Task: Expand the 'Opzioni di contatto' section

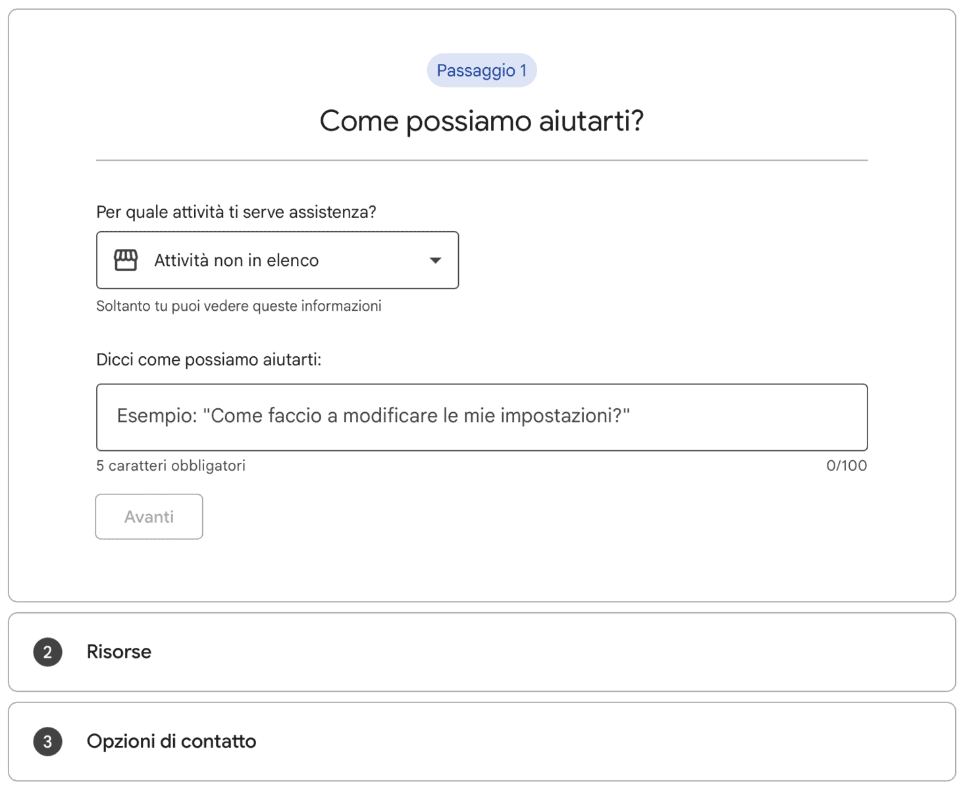Action: pyautogui.click(x=171, y=741)
